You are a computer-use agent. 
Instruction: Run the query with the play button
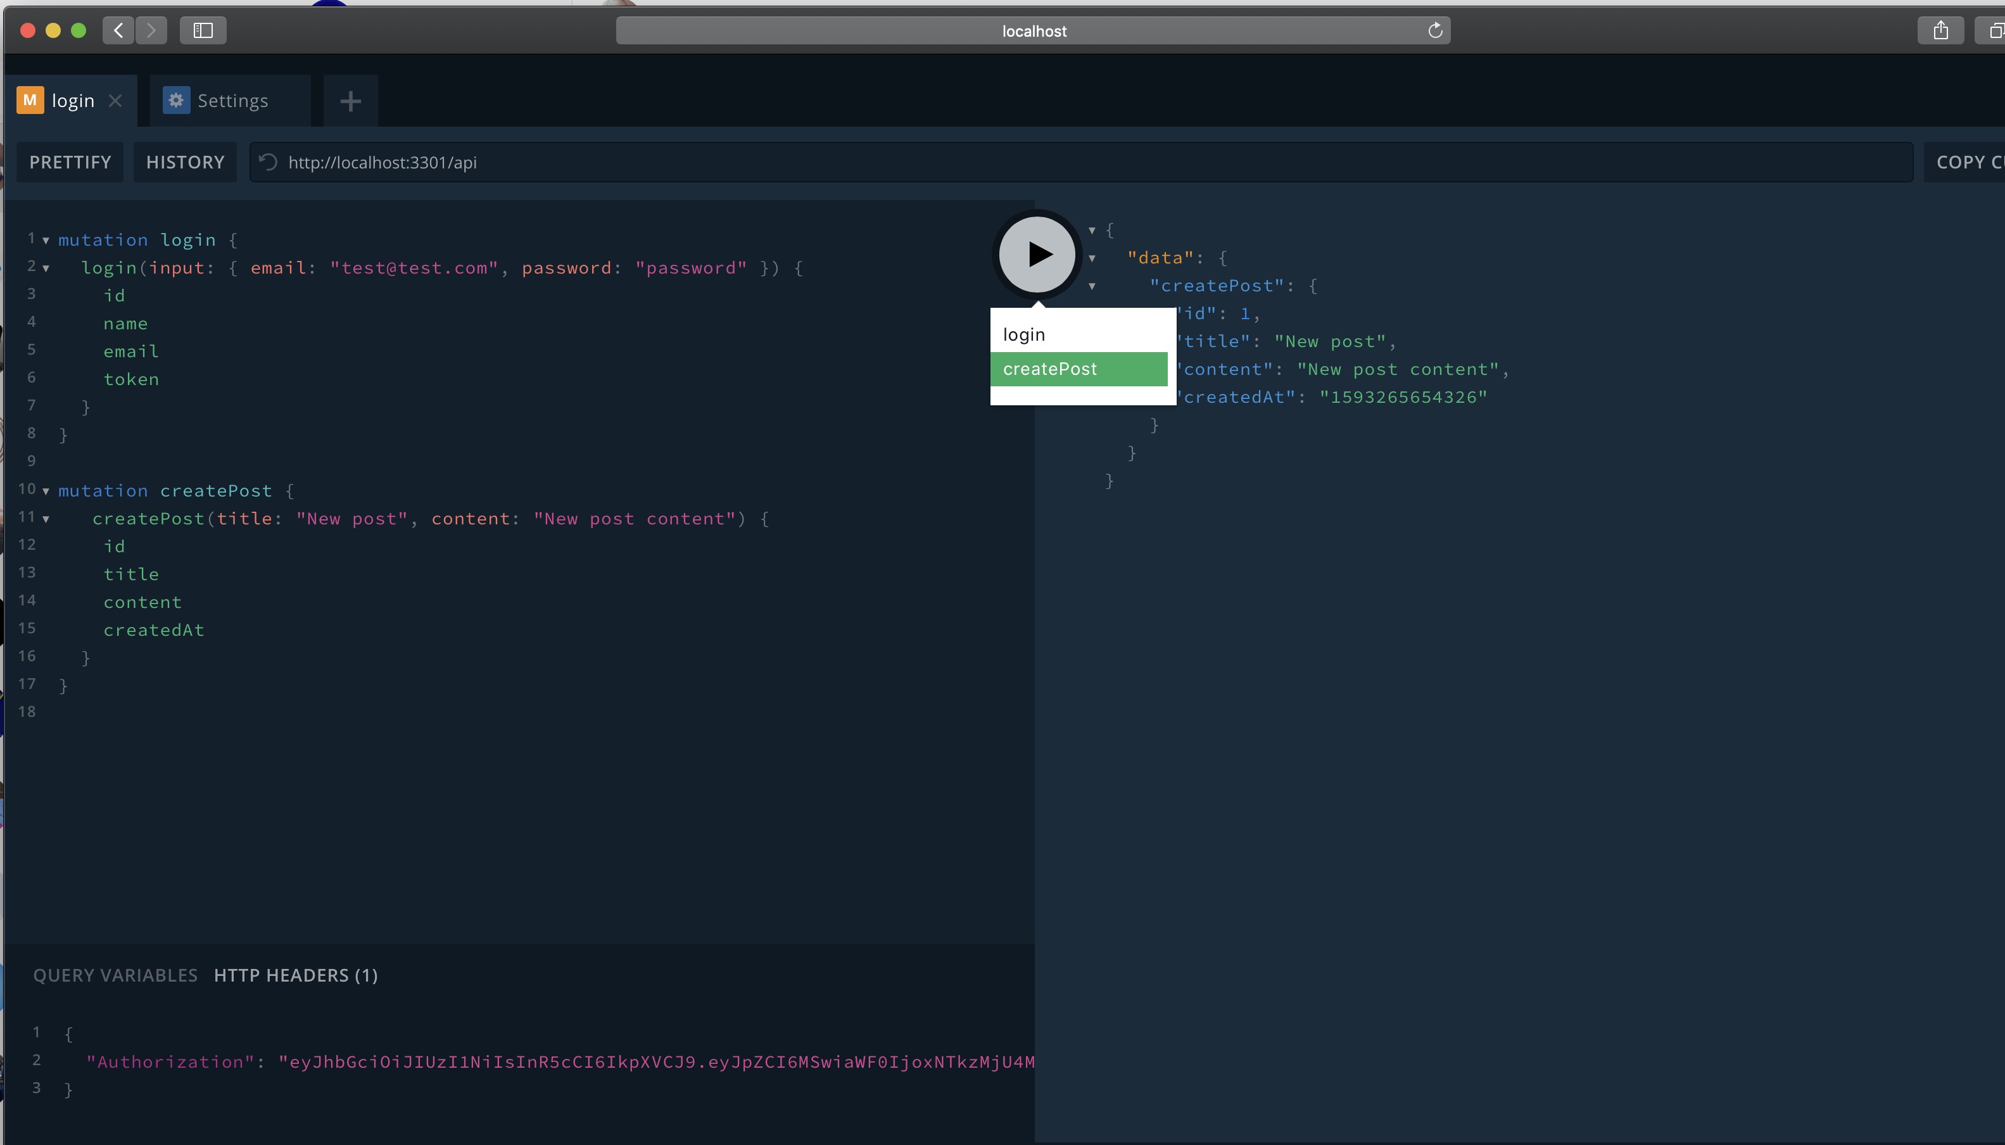click(x=1036, y=254)
